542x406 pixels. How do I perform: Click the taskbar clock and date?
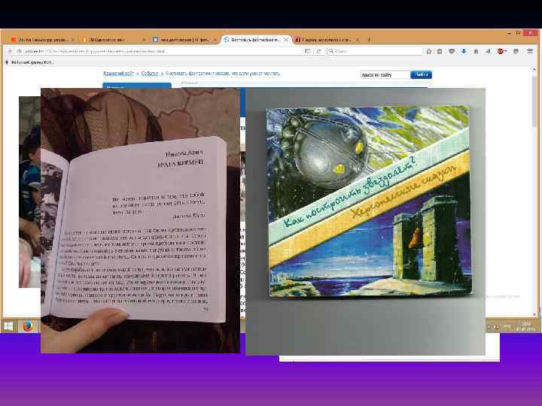coord(526,326)
